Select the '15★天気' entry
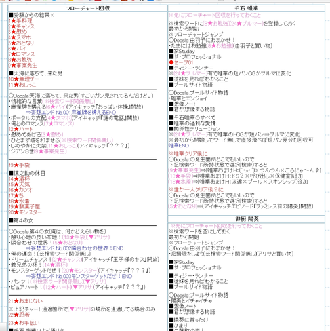This screenshot has height=331, width=330. tap(19, 184)
